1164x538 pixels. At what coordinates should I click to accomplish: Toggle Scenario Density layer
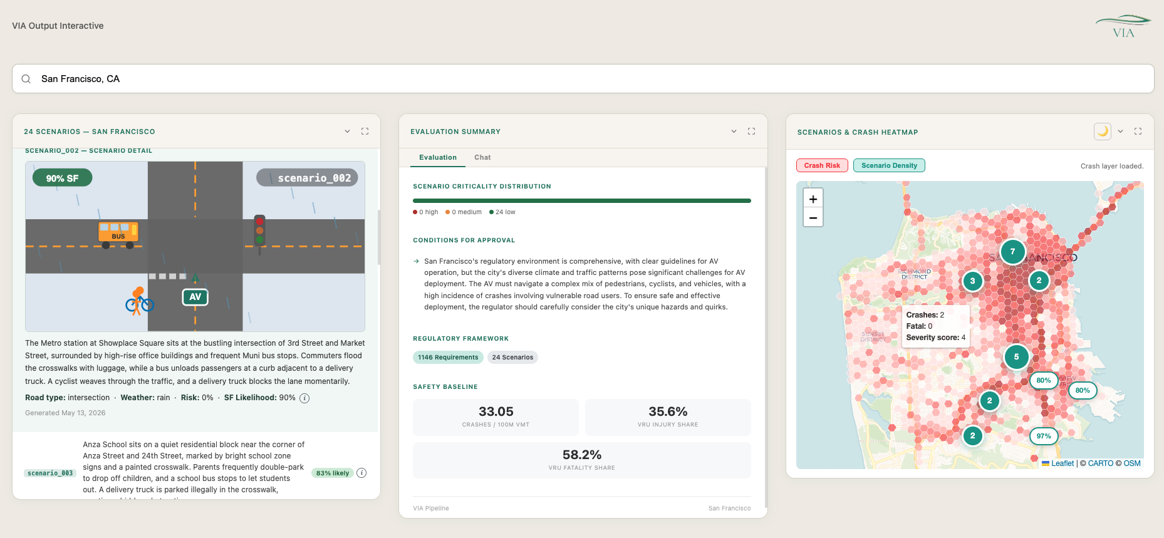[889, 165]
